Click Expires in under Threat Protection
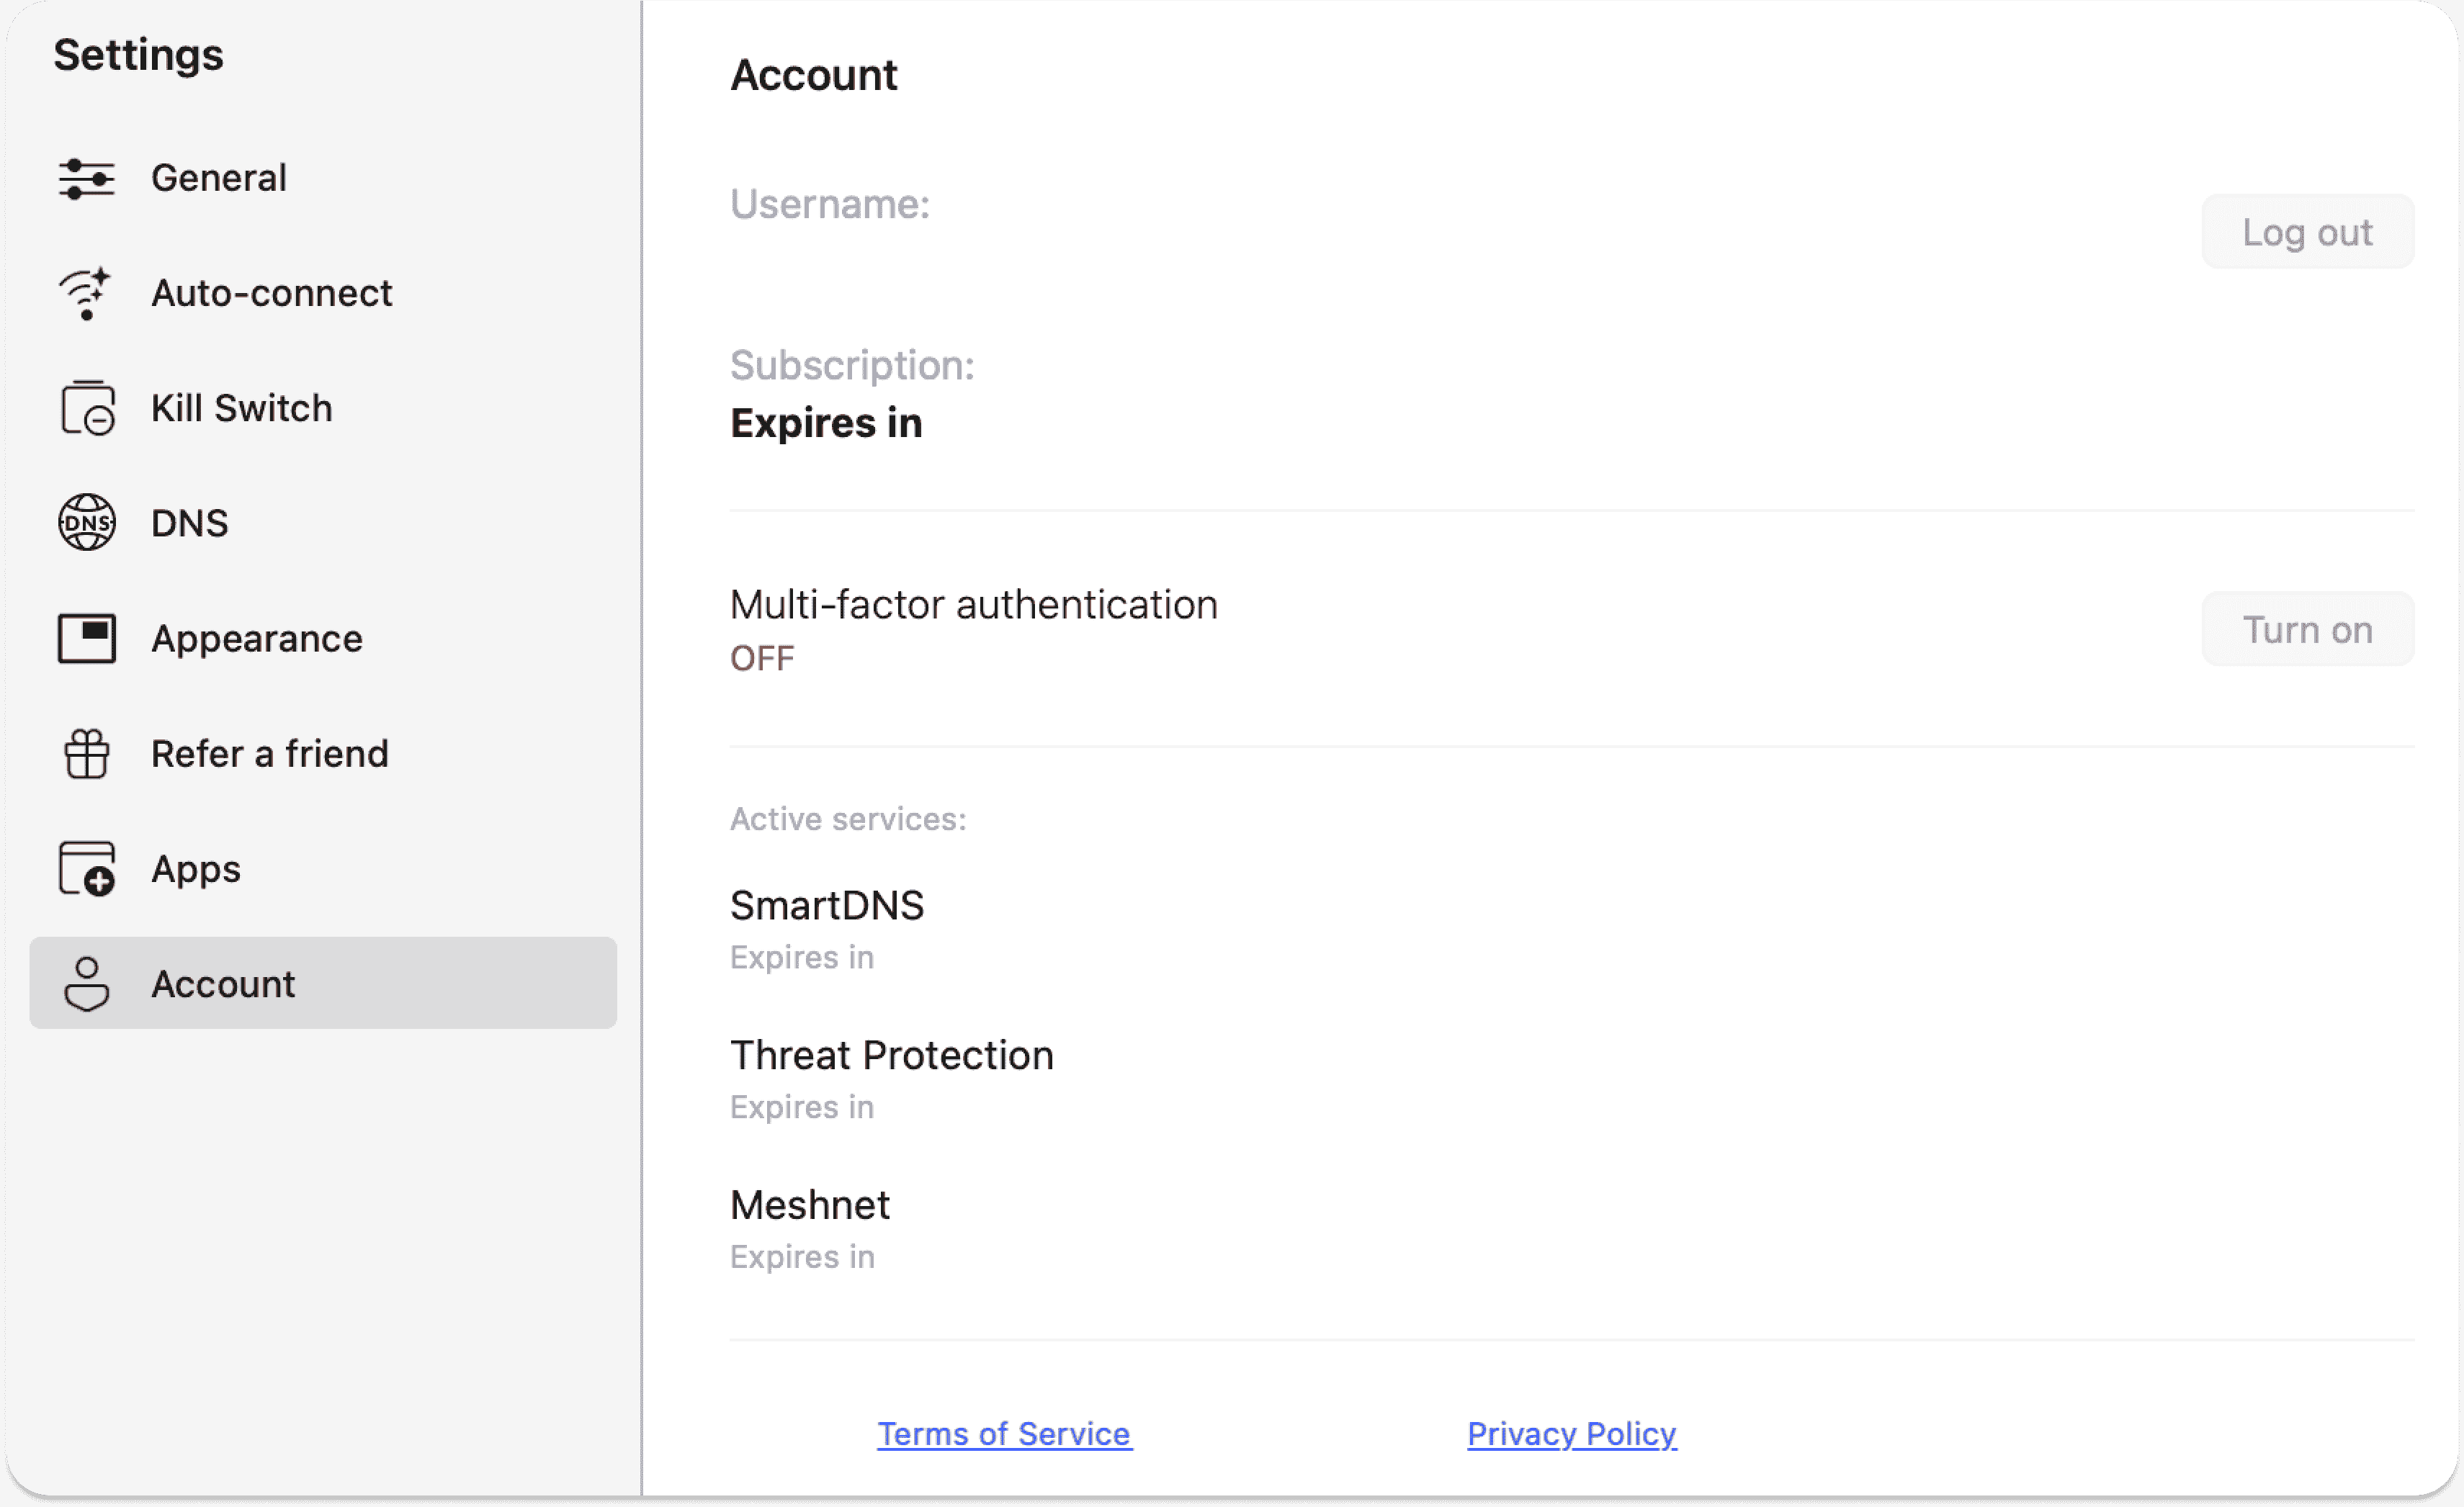The image size is (2464, 1507). (802, 1107)
